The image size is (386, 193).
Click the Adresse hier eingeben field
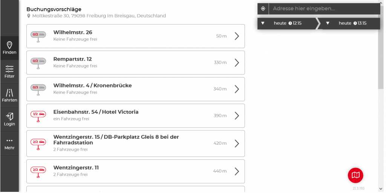[325, 9]
